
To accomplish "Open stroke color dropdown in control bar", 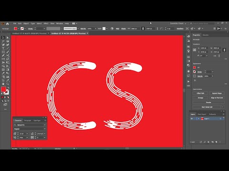I will pos(25,28).
